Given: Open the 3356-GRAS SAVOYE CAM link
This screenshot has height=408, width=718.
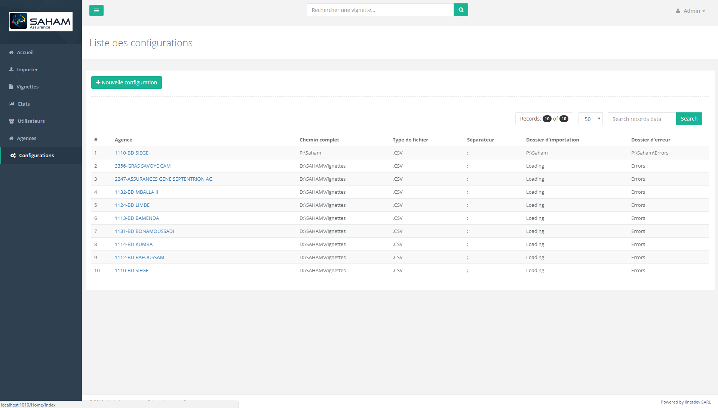Looking at the screenshot, I should 142,166.
